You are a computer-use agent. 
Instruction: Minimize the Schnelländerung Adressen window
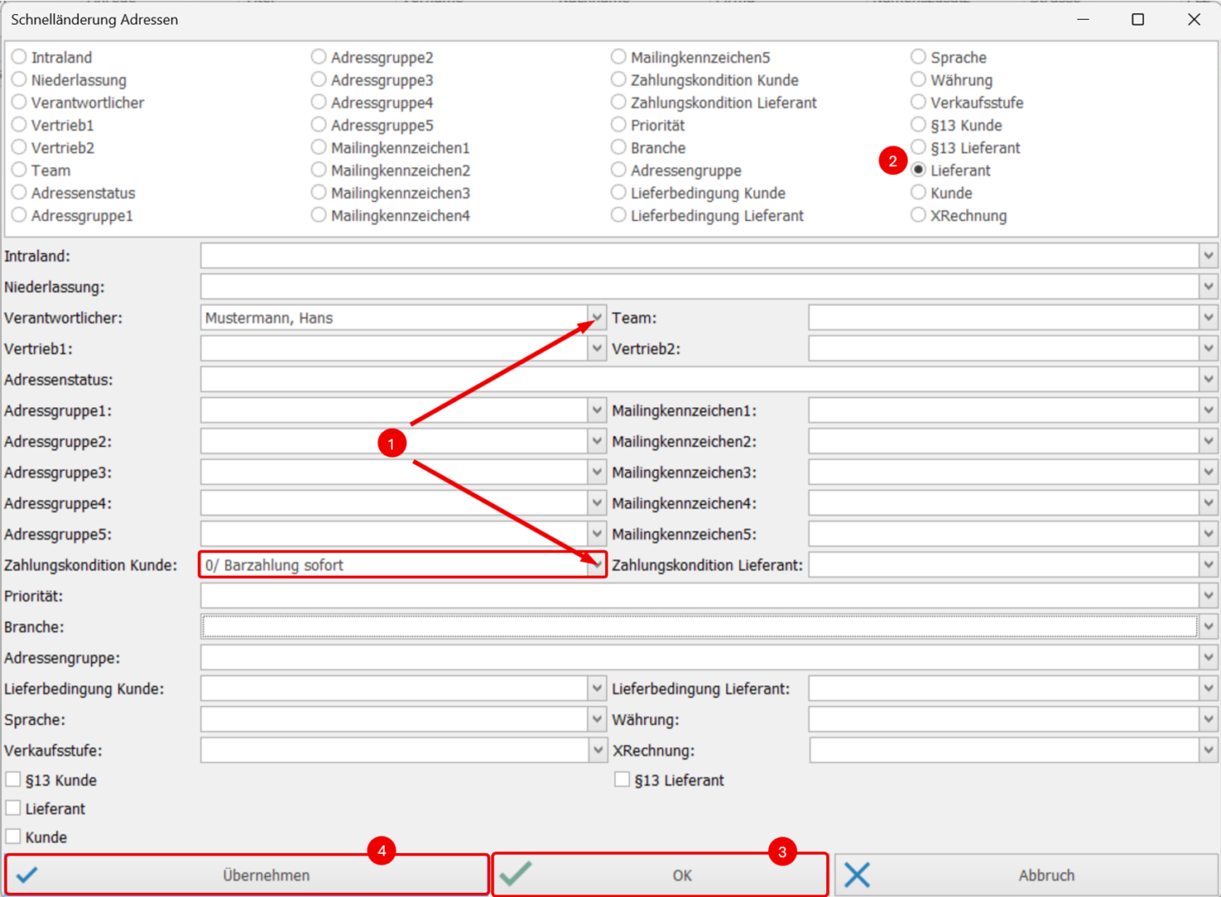point(1083,19)
